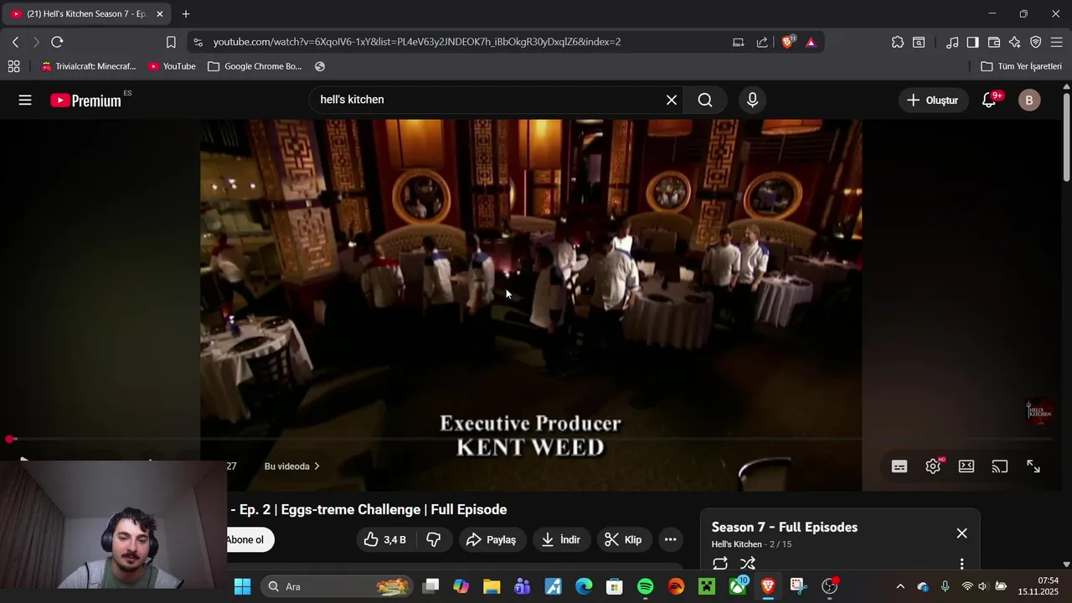1072x603 pixels.
Task: Download video with İndir
Action: [561, 540]
